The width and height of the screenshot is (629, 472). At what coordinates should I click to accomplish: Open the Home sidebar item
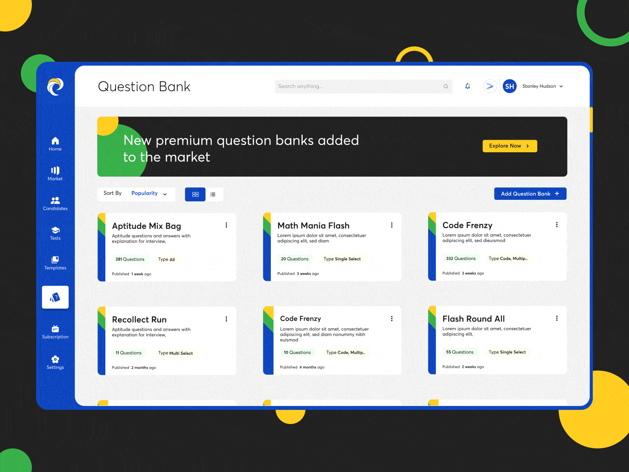coord(55,144)
